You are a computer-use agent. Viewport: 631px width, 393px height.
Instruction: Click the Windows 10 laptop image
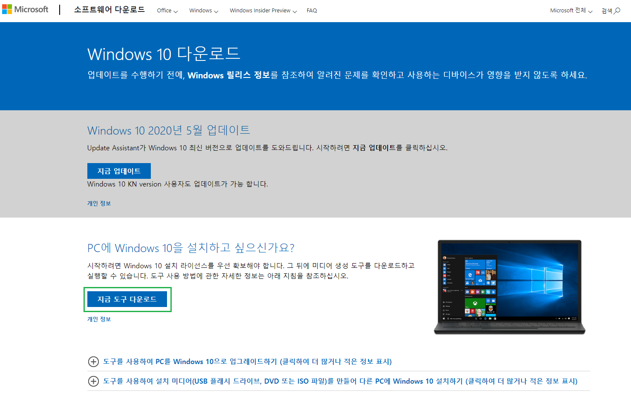click(x=510, y=287)
